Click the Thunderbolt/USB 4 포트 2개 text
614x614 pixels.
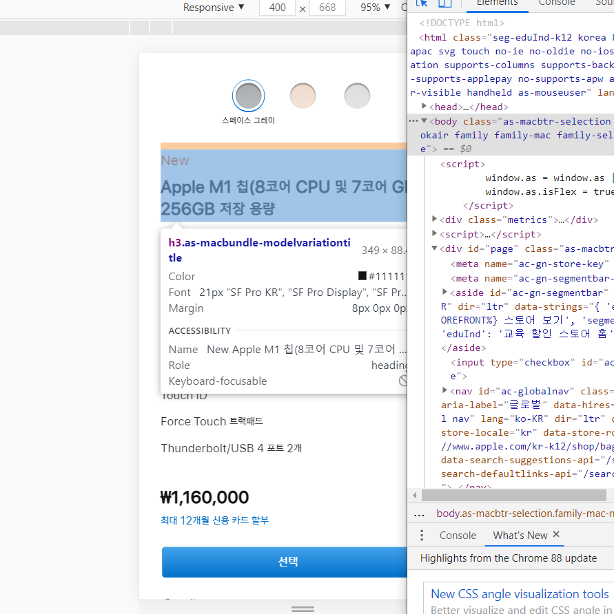232,448
